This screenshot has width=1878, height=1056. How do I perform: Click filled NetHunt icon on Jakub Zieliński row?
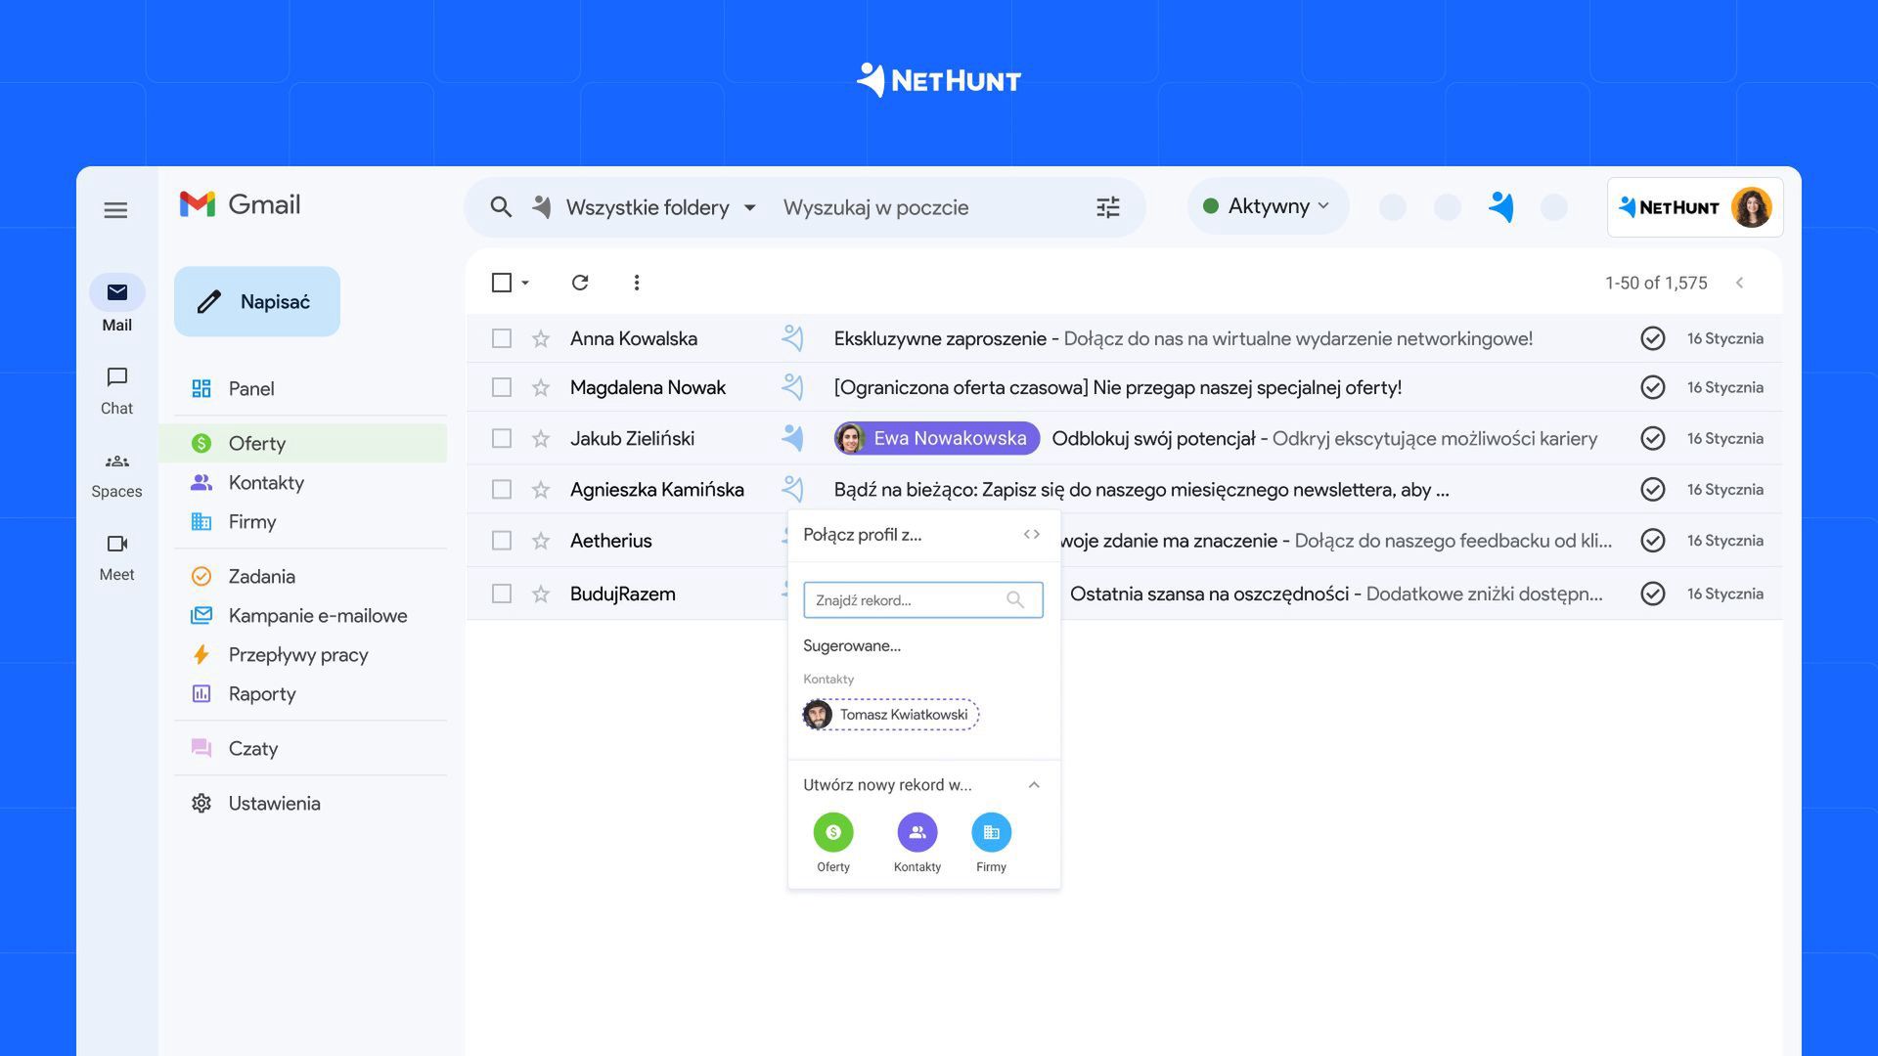(792, 438)
